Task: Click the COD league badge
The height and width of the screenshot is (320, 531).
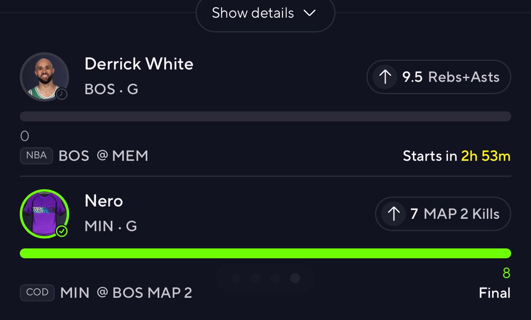Action: click(x=37, y=293)
